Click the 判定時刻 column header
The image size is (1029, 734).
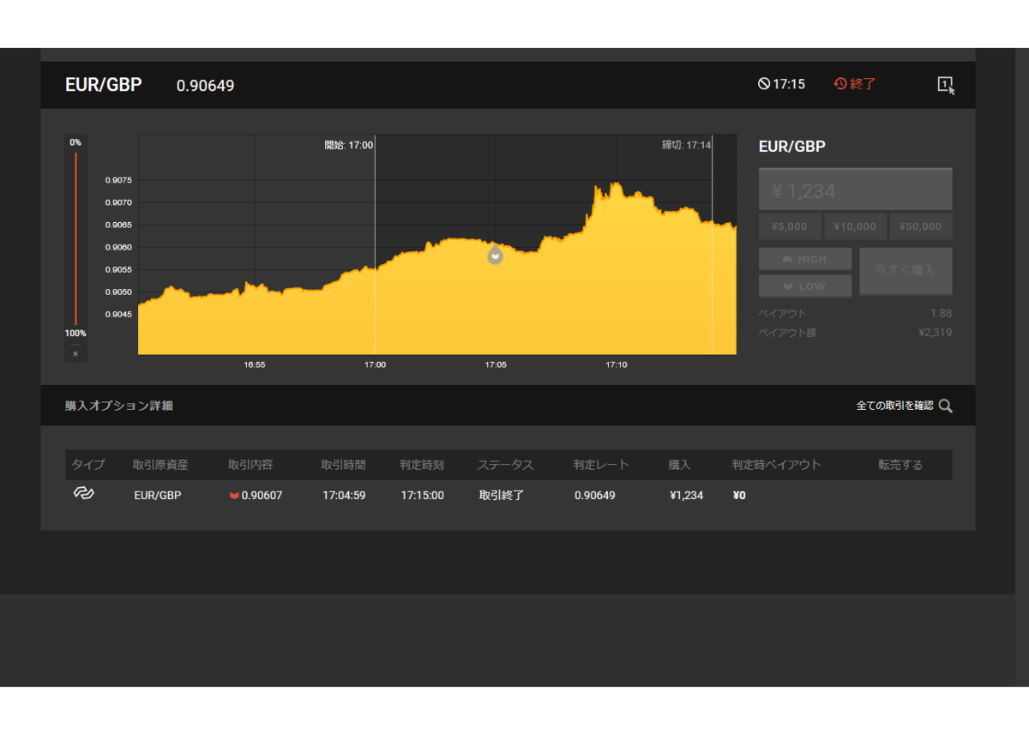tap(422, 465)
